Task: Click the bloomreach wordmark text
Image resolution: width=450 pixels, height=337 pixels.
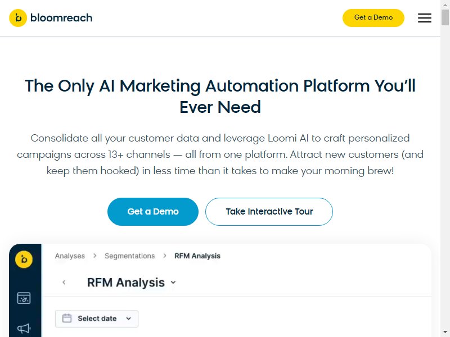Action: [x=62, y=18]
